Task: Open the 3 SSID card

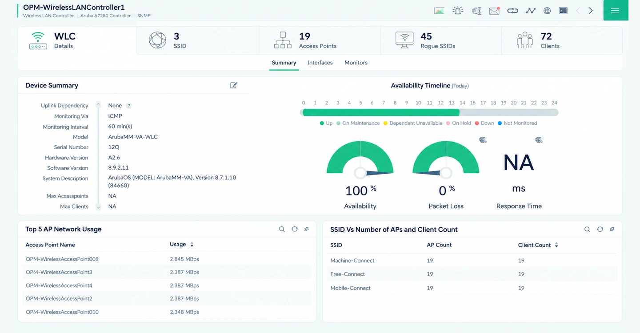Action: pyautogui.click(x=198, y=40)
